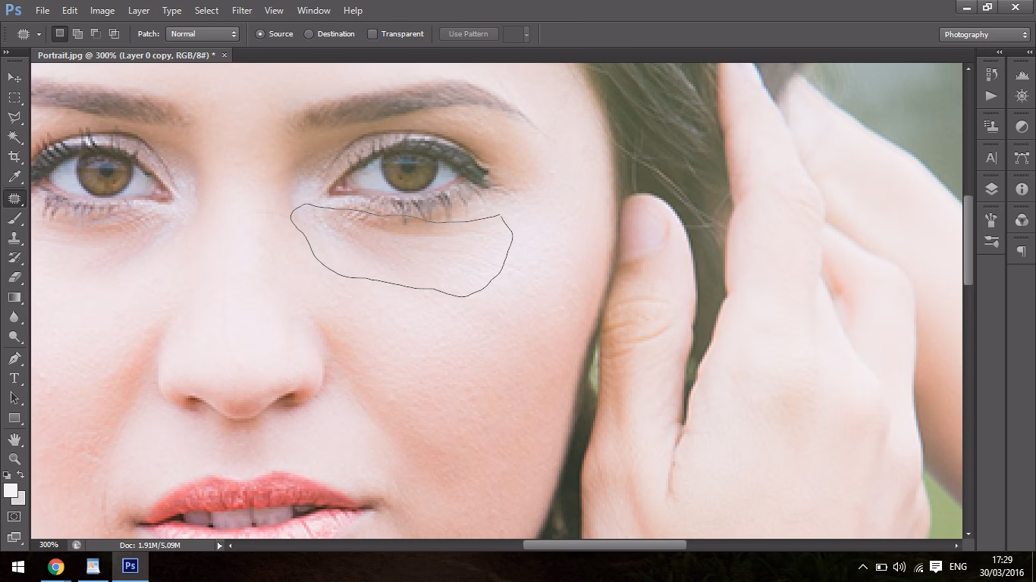Enable the Transparent checkbox
1036x582 pixels.
(x=372, y=34)
